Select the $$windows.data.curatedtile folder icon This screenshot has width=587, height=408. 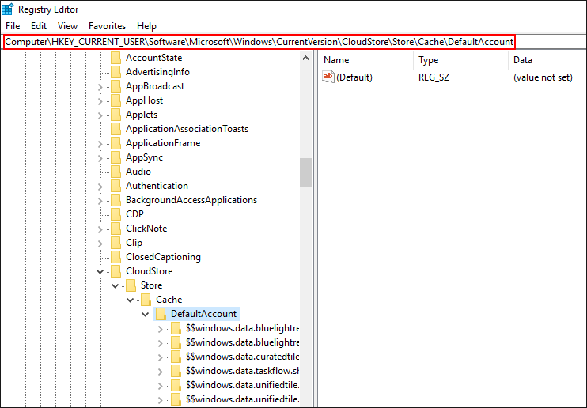(176, 357)
